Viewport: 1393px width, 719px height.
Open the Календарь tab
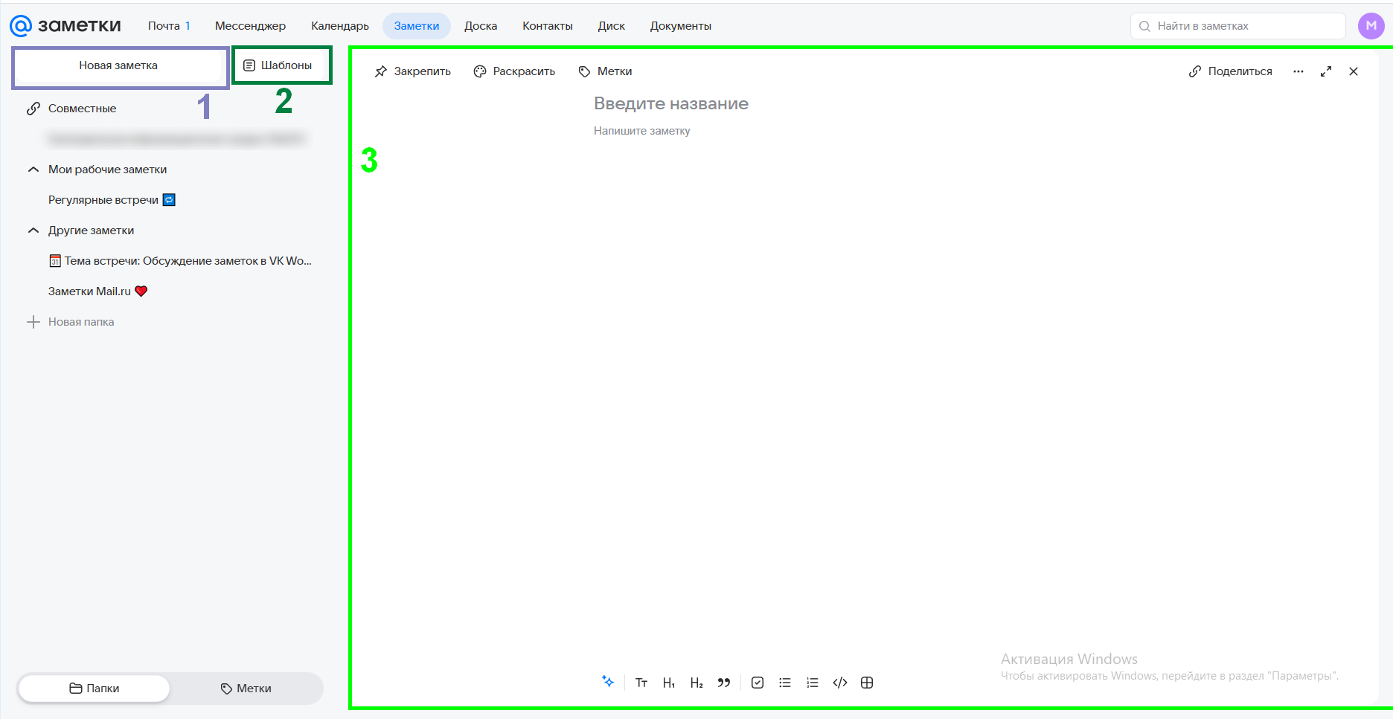[x=340, y=26]
